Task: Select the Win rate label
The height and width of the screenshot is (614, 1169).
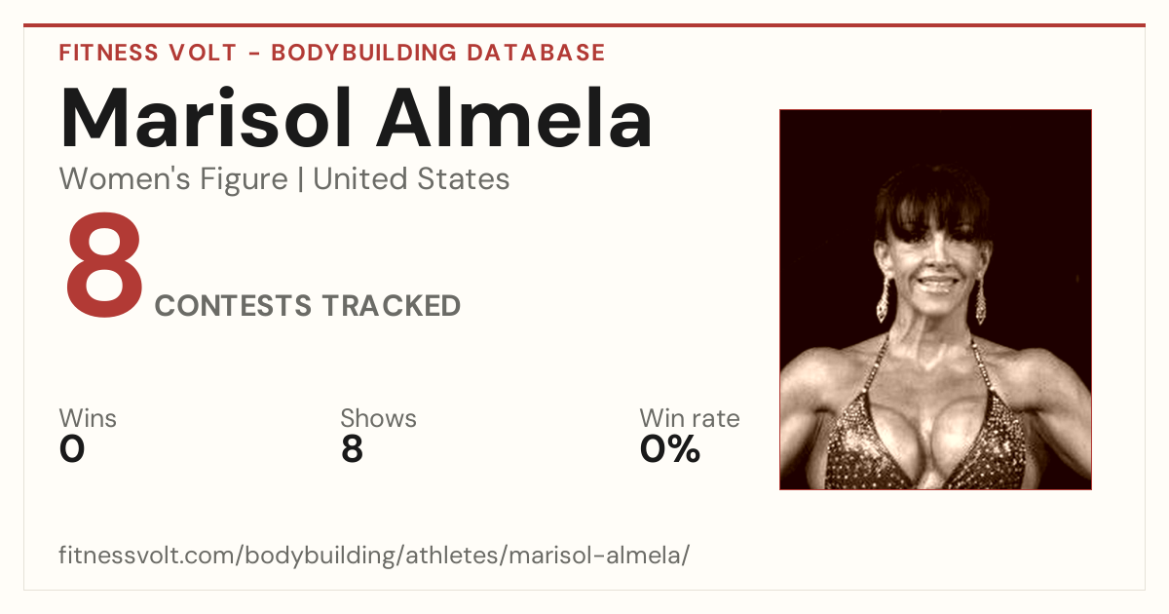Action: tap(690, 419)
